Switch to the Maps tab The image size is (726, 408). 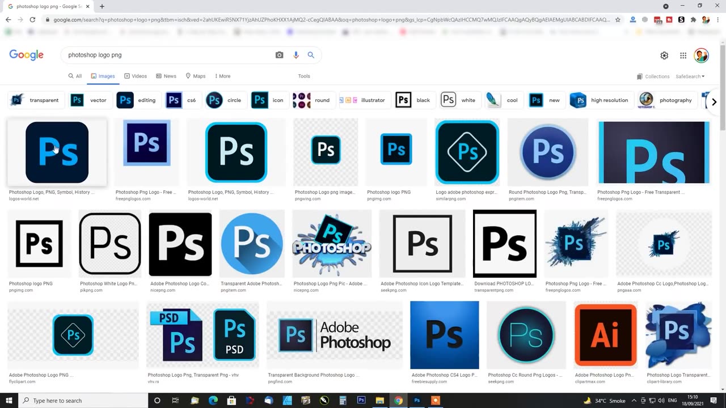[195, 76]
